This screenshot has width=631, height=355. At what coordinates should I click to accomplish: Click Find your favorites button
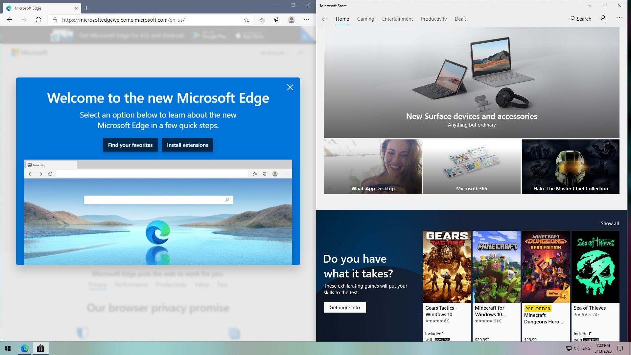(x=130, y=145)
